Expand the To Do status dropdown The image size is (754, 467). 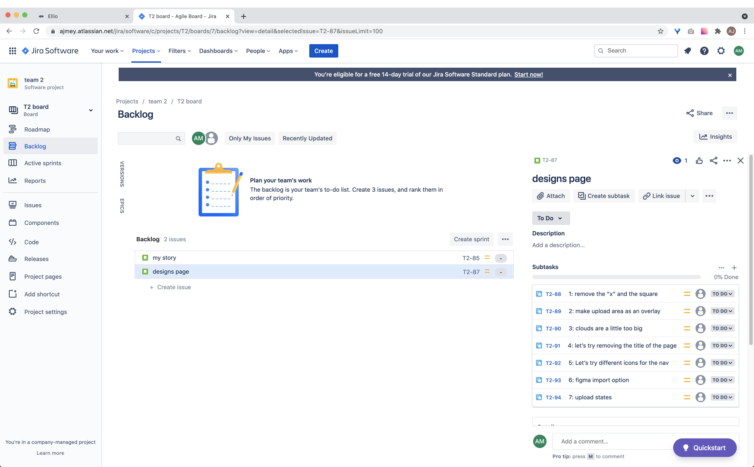pyautogui.click(x=550, y=218)
